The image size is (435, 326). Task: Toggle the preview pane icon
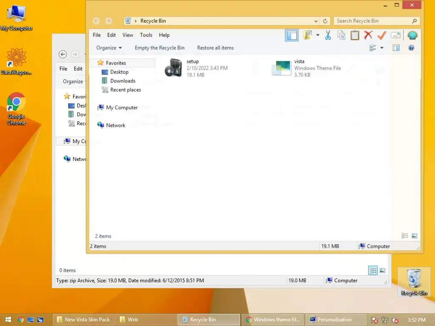(x=396, y=48)
